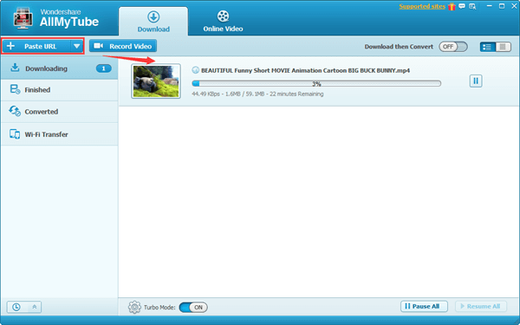Click the gift box icon
Image resolution: width=520 pixels, height=325 pixels.
[x=452, y=6]
